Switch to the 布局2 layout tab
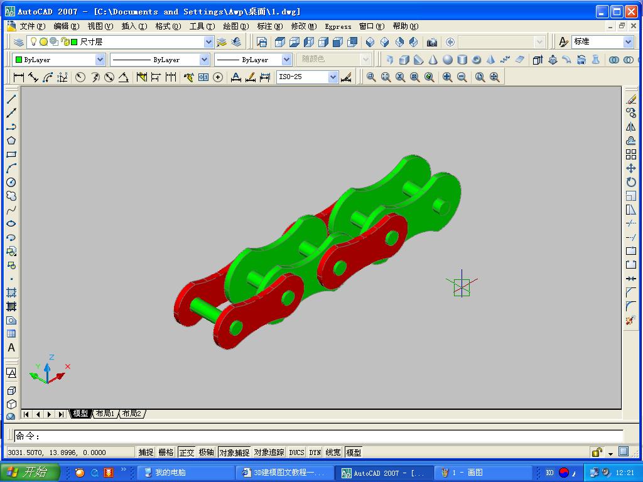 [132, 414]
